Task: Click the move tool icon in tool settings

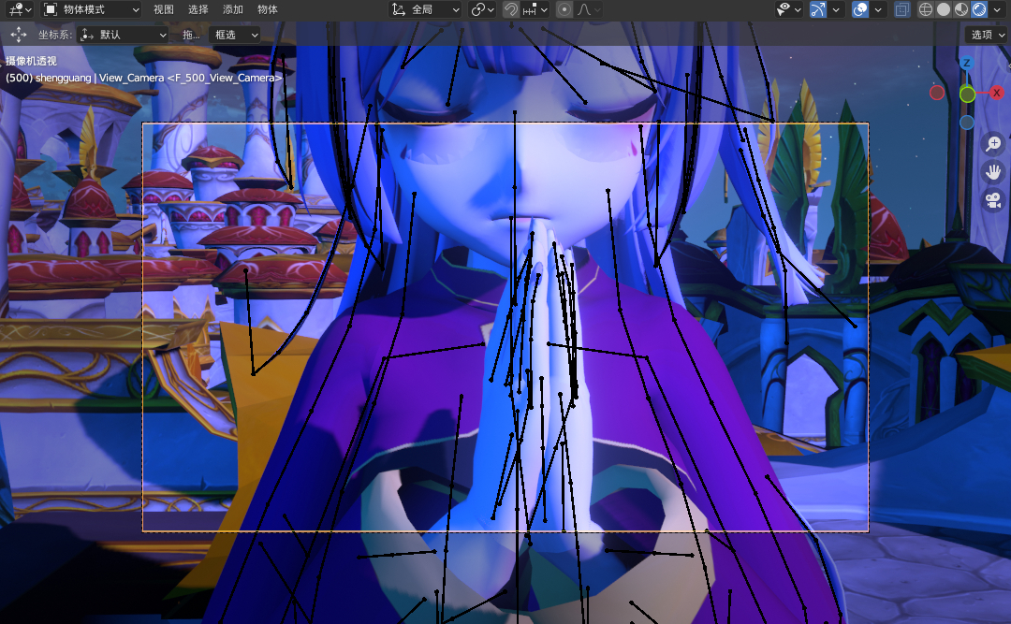Action: click(19, 35)
